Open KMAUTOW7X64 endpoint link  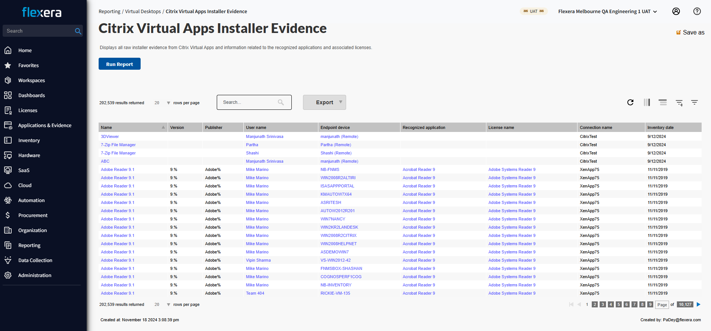tap(336, 194)
